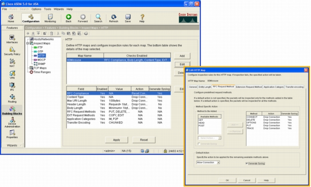Open the Routing feature
311x187 pixels.
click(x=12, y=99)
